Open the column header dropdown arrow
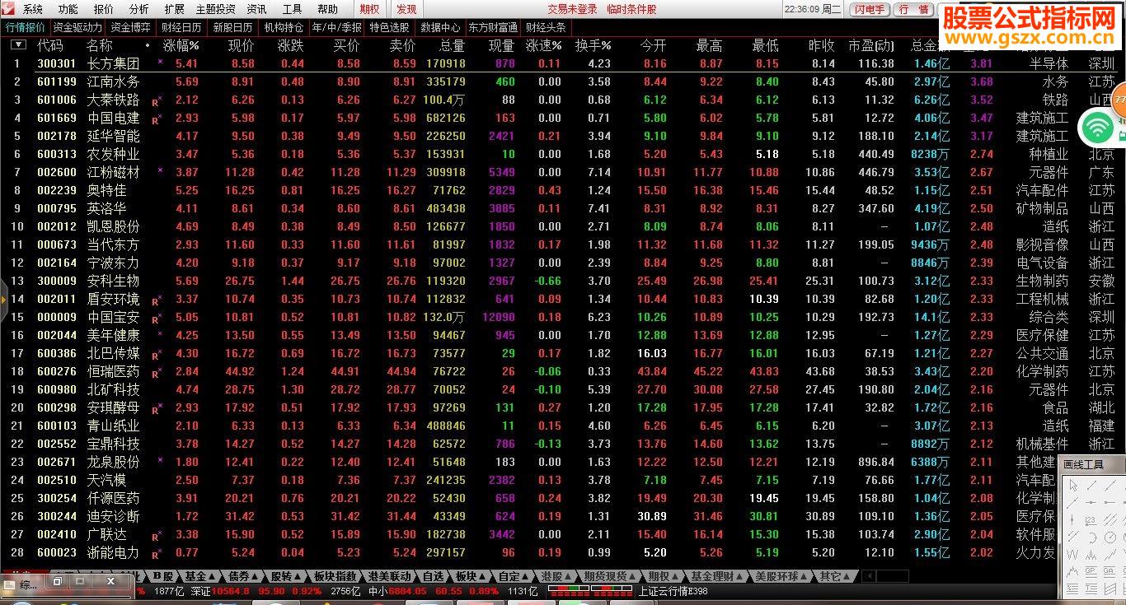The height and width of the screenshot is (605, 1126). tap(18, 45)
